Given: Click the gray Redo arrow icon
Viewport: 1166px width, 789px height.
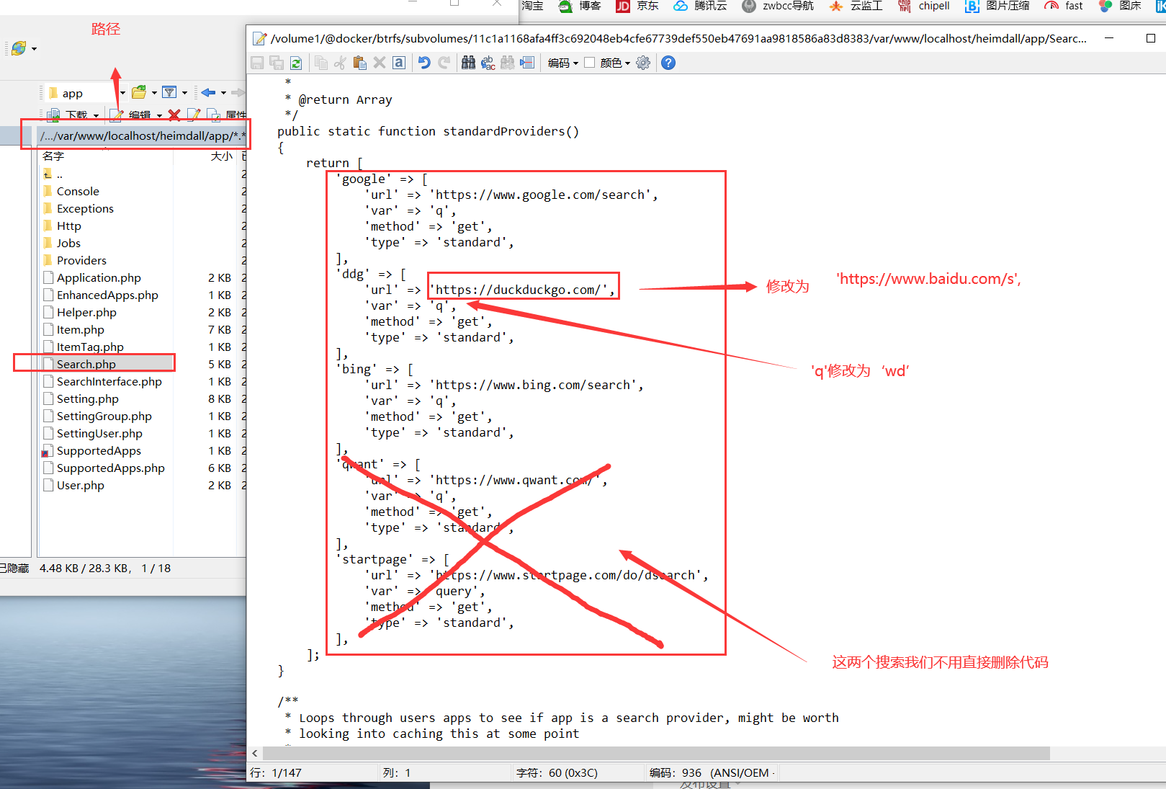Looking at the screenshot, I should tap(444, 63).
